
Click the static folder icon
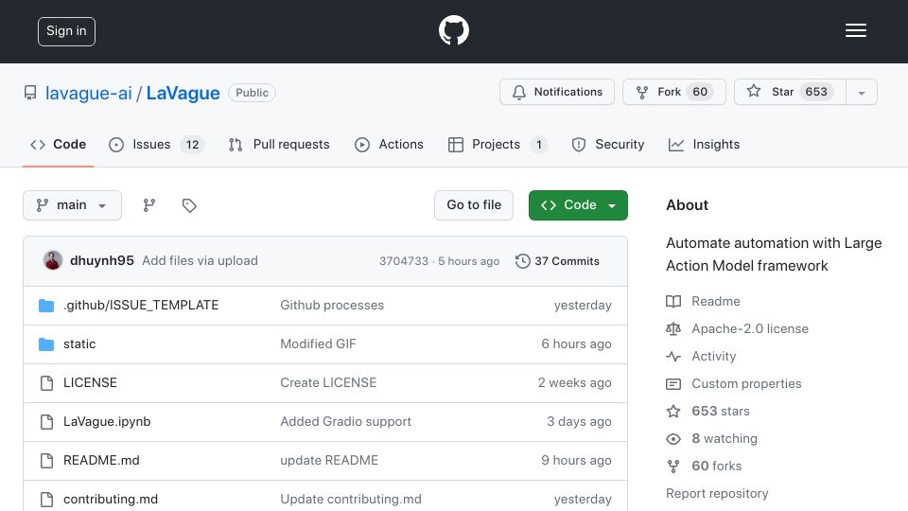tap(46, 344)
